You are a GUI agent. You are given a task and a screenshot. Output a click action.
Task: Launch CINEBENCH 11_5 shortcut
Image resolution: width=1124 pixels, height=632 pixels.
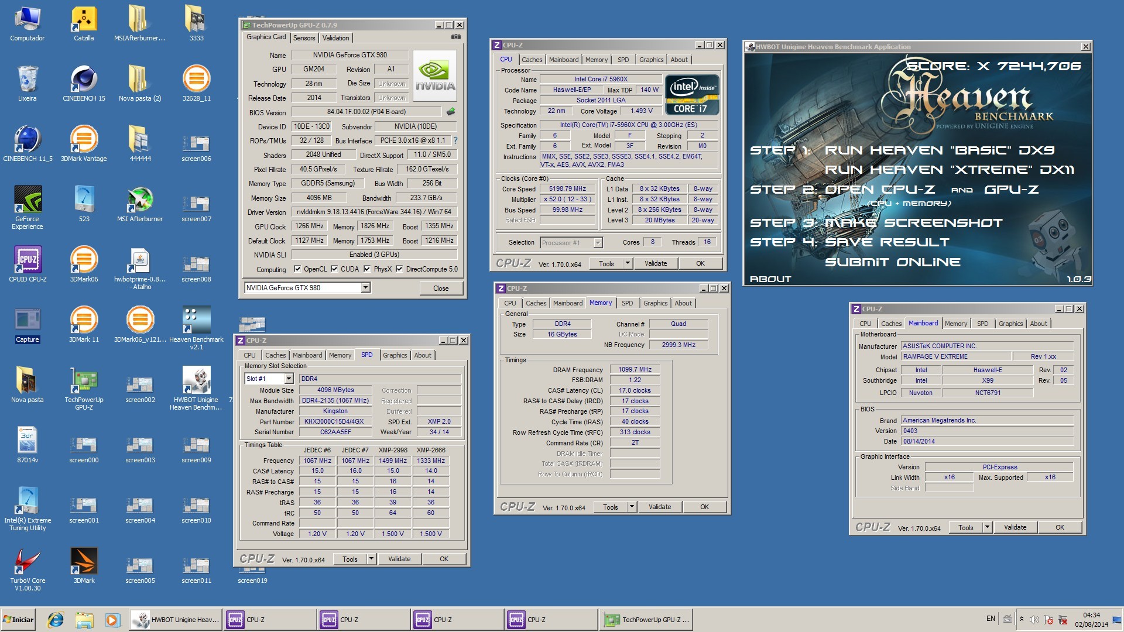click(x=28, y=143)
